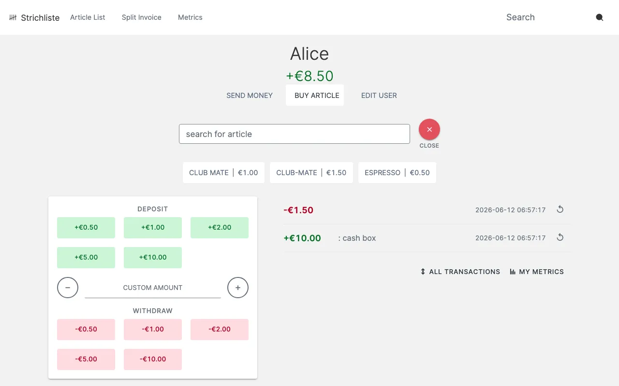Deposit +€1.00
Viewport: 619px width, 386px height.
(153, 228)
